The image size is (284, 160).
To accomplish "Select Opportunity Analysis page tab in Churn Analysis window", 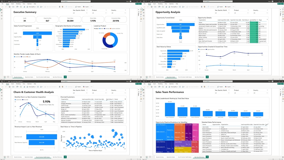I will coord(29,157).
